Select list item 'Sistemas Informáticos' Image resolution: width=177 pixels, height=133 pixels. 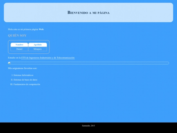pos(23,75)
